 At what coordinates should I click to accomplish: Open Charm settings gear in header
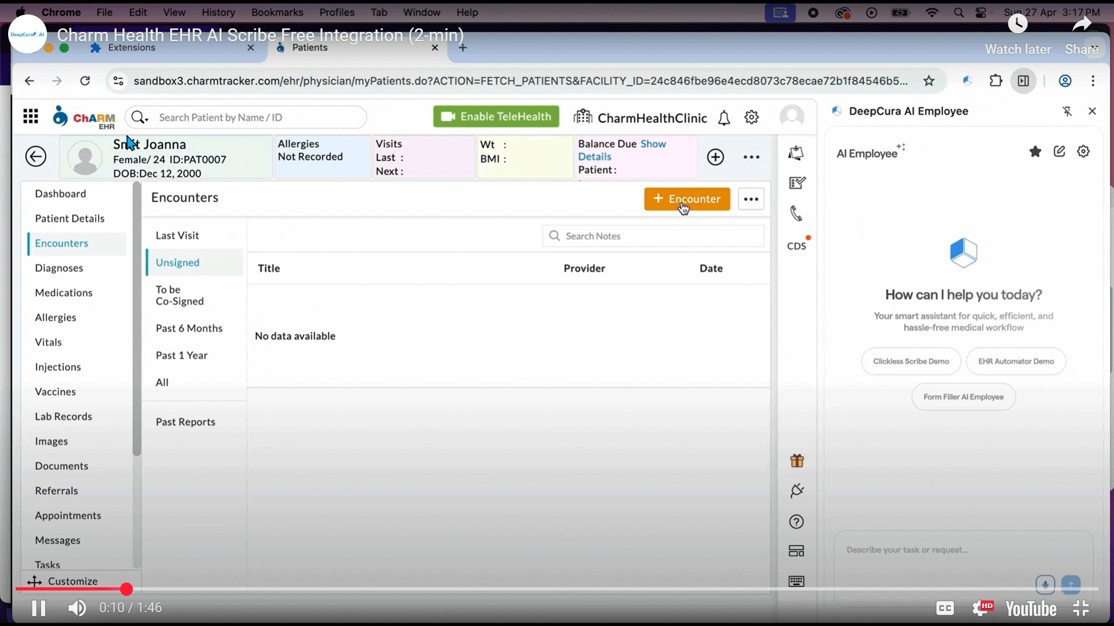pyautogui.click(x=751, y=117)
